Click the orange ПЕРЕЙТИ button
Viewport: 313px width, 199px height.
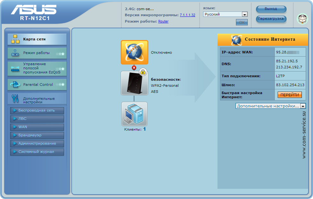(x=289, y=95)
